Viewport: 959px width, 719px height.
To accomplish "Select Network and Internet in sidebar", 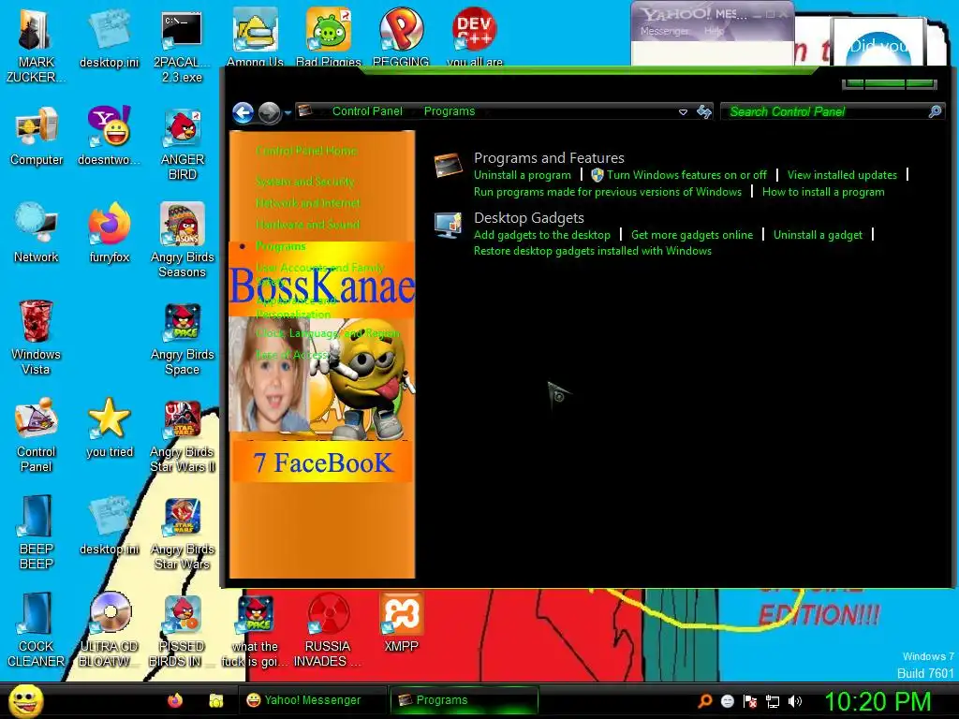I will click(307, 202).
